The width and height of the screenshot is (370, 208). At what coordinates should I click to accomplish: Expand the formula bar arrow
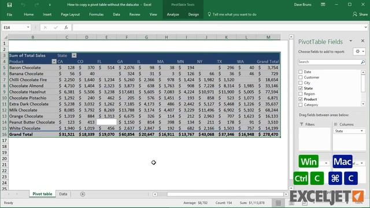pos(365,27)
